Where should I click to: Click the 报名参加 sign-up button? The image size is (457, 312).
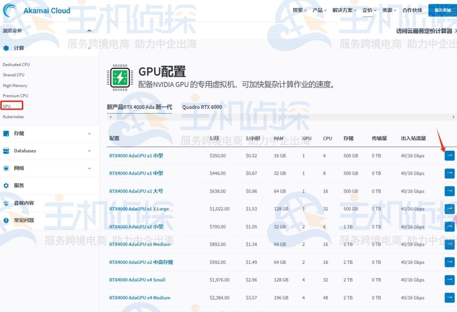coord(442,10)
